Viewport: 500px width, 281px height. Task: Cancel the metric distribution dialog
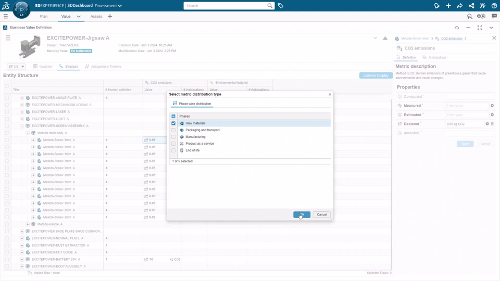[x=322, y=215]
